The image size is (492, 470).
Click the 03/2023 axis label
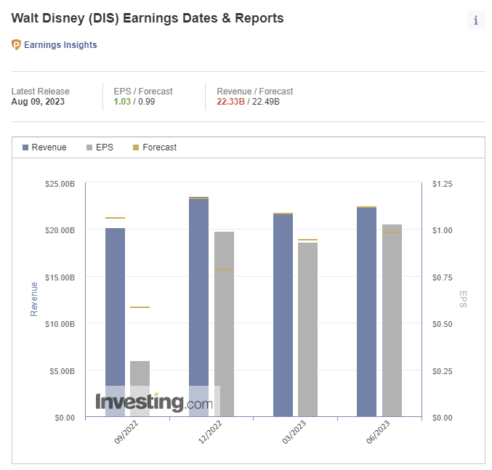click(x=294, y=432)
